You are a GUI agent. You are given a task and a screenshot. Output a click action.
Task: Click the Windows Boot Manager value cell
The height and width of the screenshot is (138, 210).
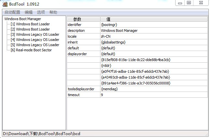154,31
